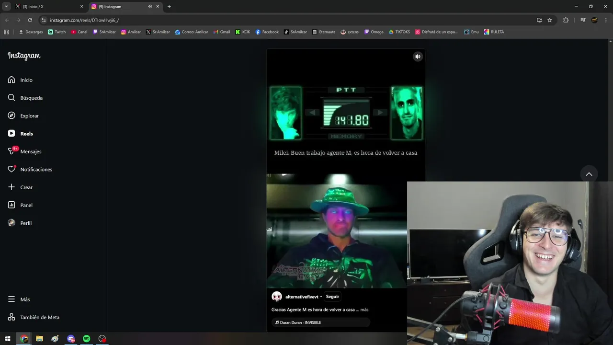Click the Instagram logo
Image resolution: width=613 pixels, height=345 pixels.
tap(24, 56)
